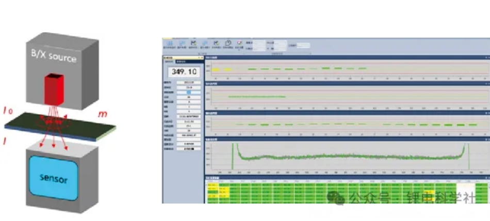Select the first tab in the left panel
Screen dimensions: 490x221
[x=170, y=61]
